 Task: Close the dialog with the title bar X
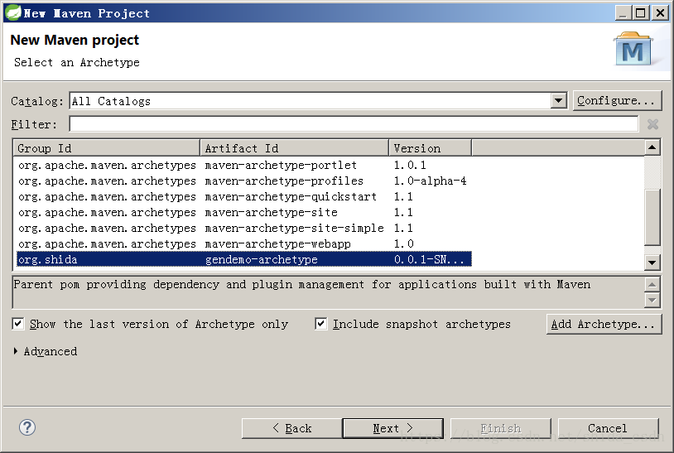tap(660, 13)
